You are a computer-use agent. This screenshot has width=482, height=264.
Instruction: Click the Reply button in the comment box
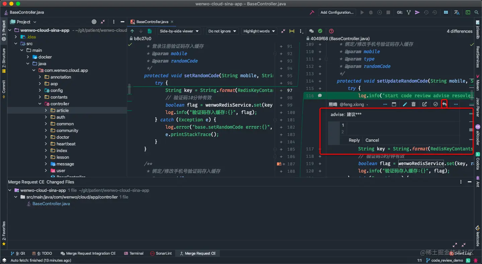[x=354, y=140]
